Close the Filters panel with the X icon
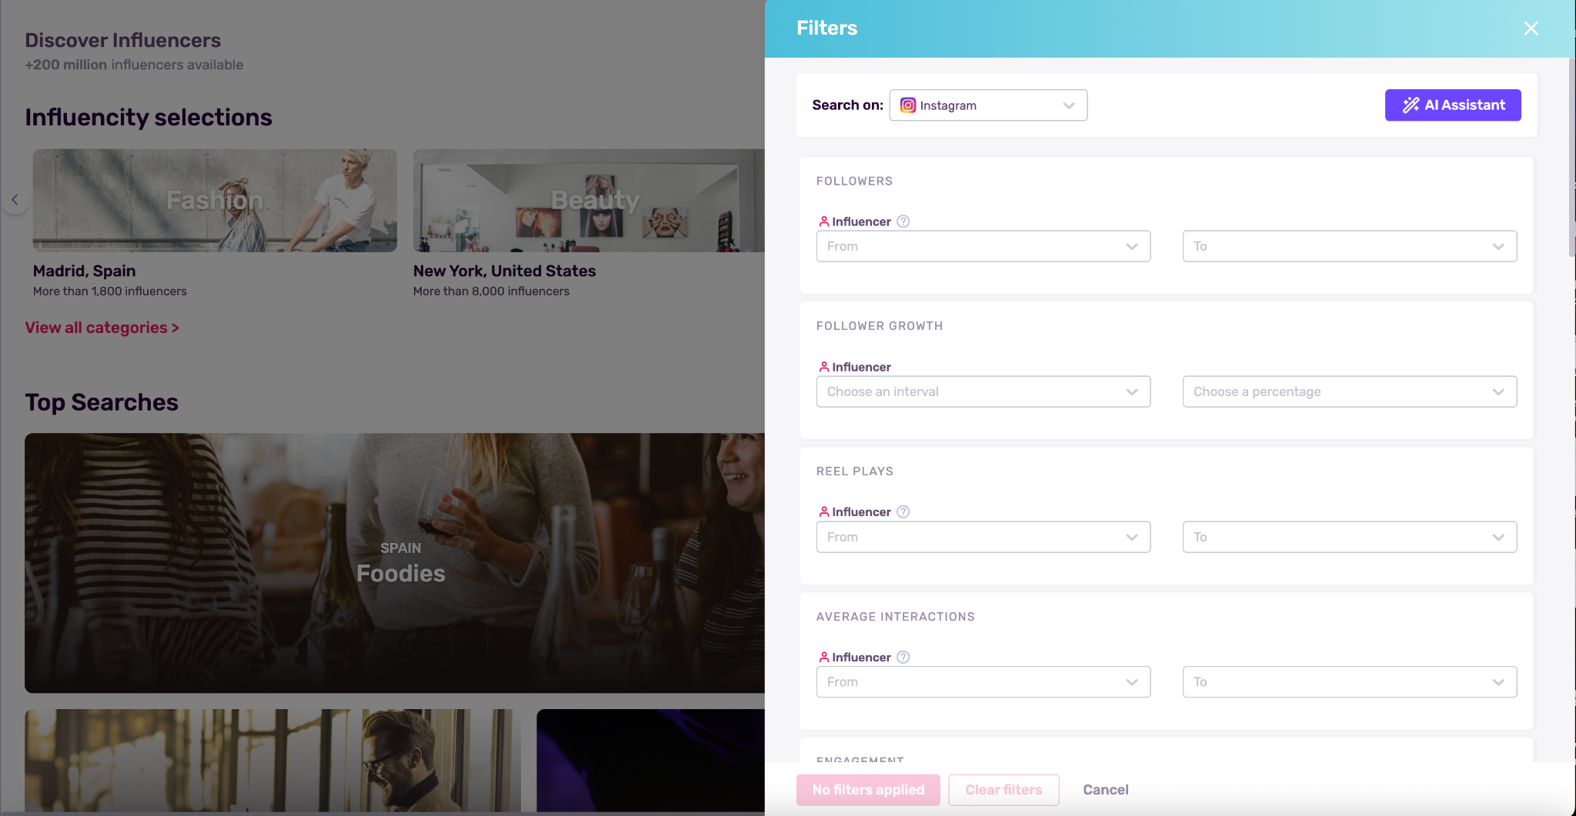Viewport: 1576px width, 816px height. point(1531,28)
